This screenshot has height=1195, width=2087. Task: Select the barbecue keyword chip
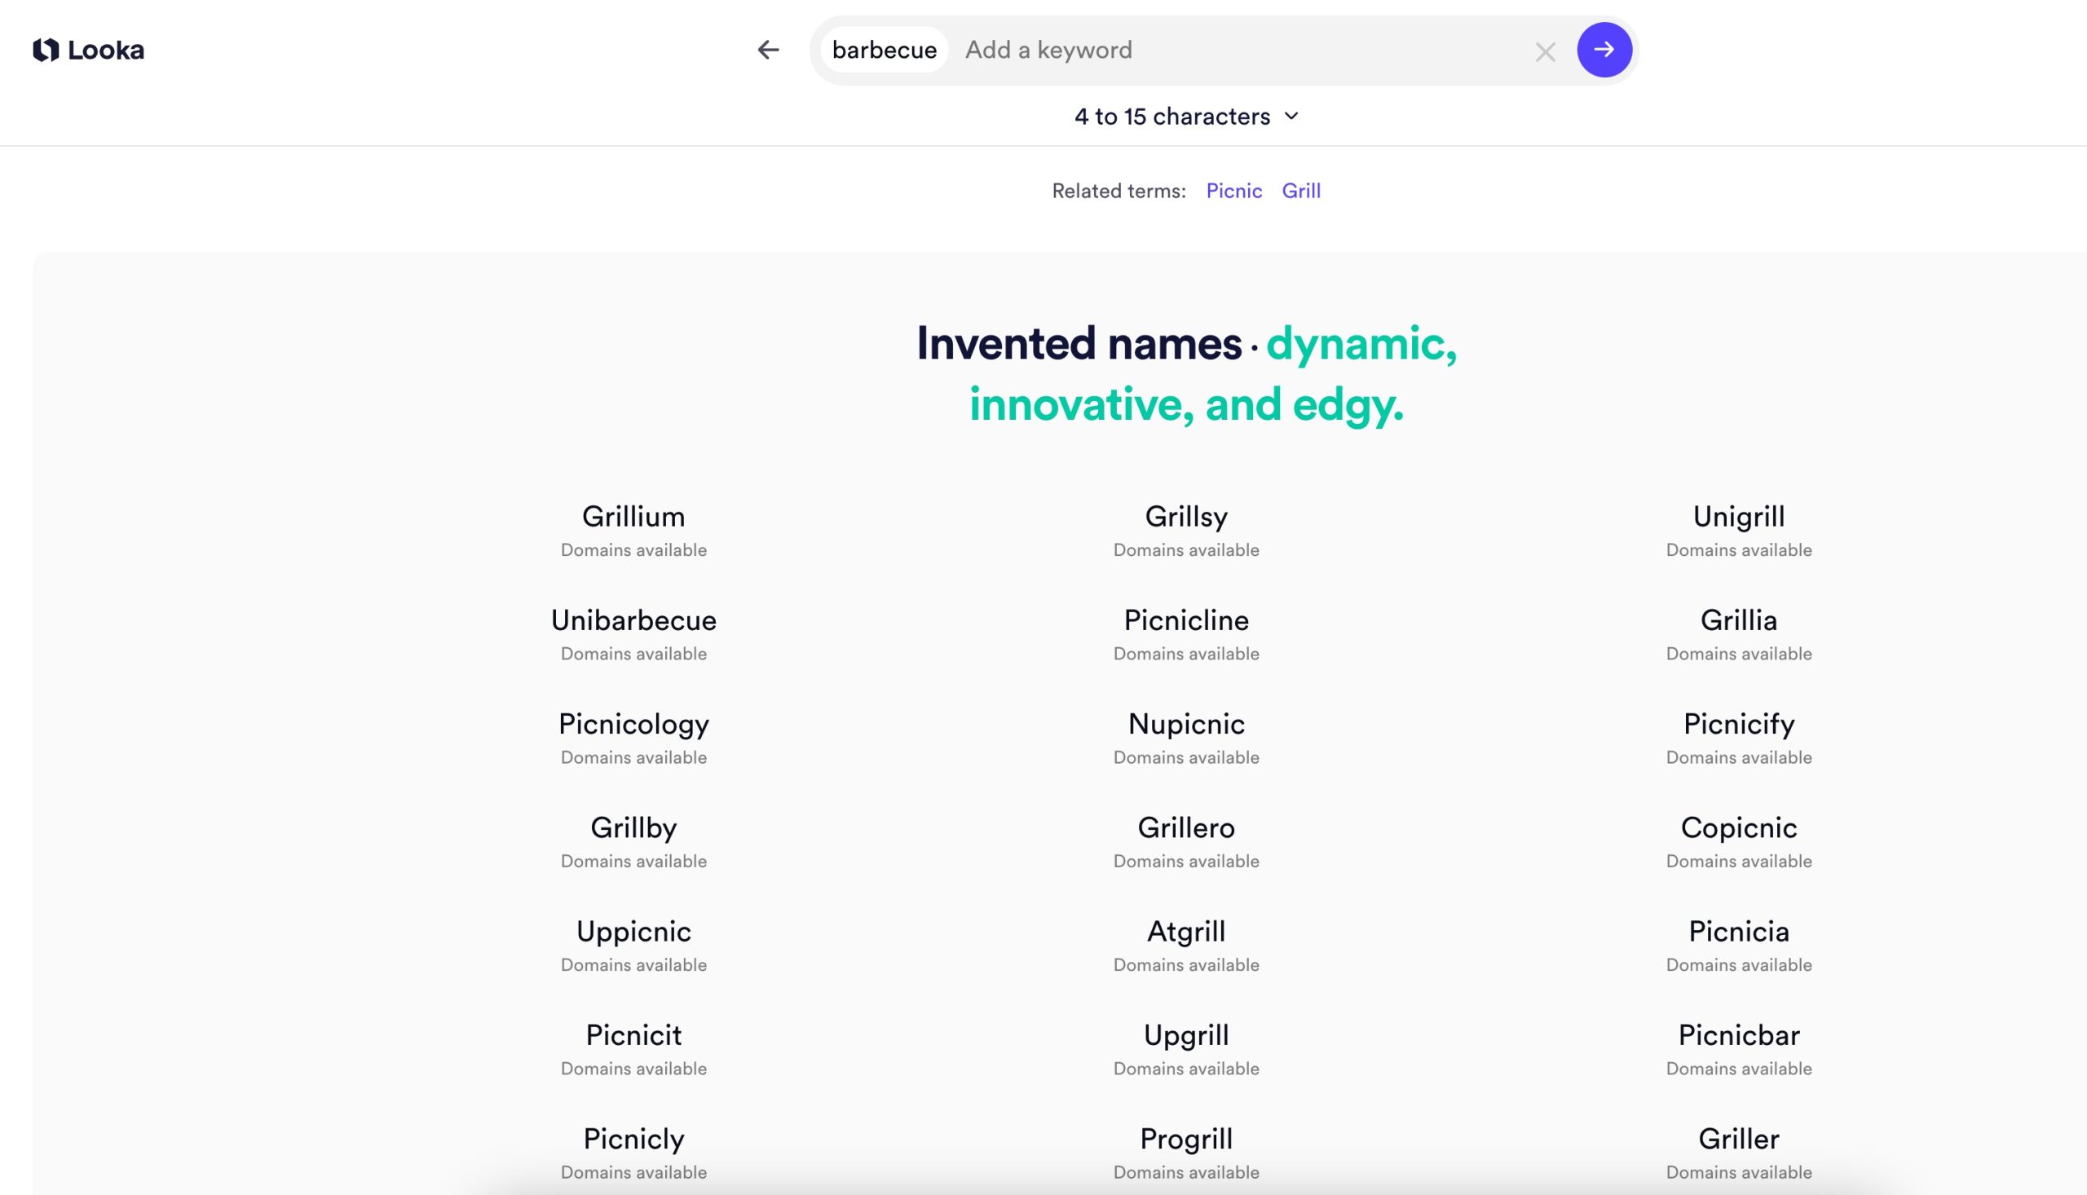[x=884, y=50]
